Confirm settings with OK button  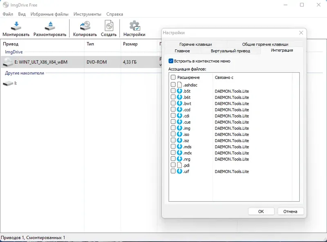261,211
